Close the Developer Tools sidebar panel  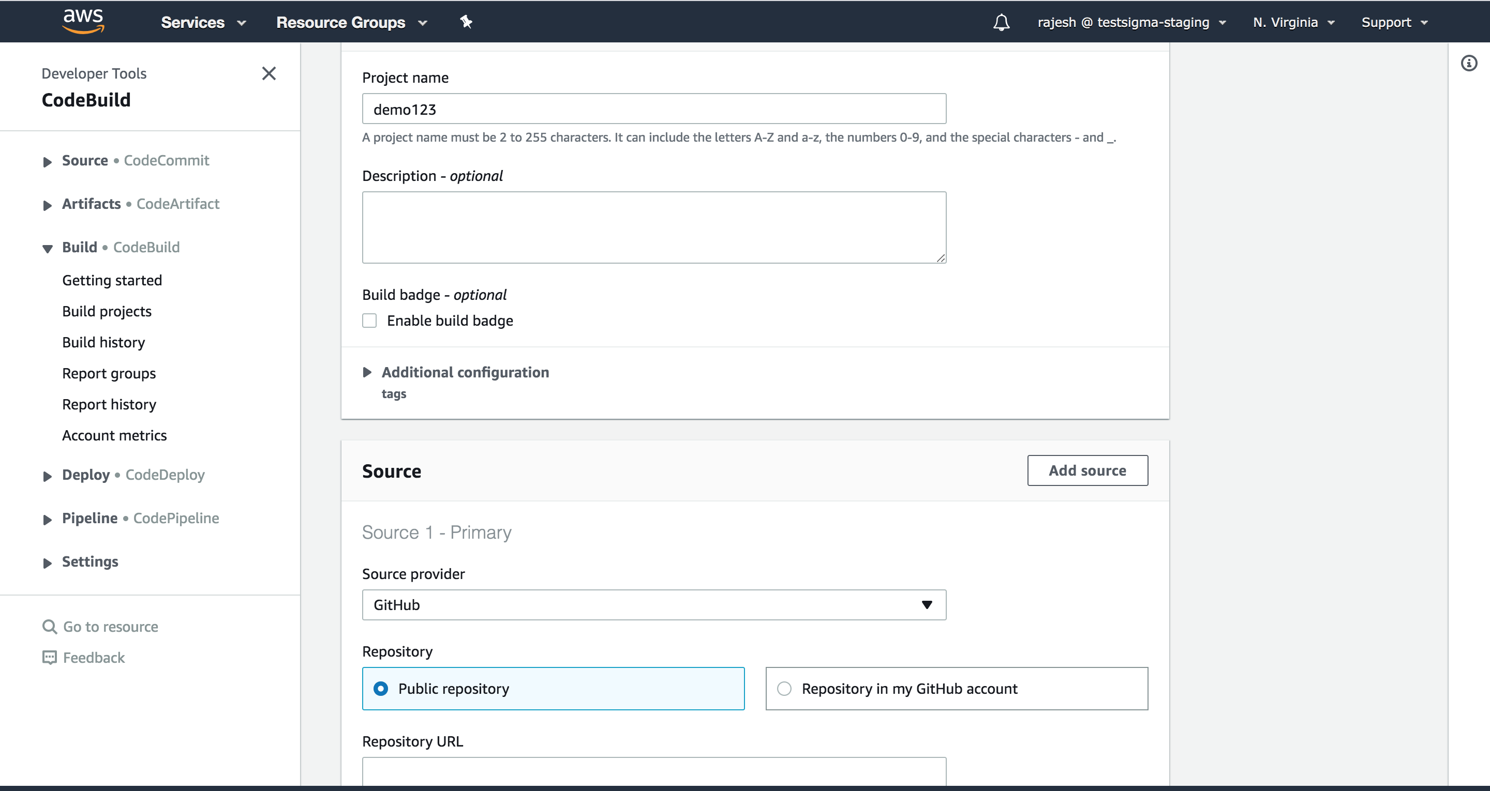(269, 73)
